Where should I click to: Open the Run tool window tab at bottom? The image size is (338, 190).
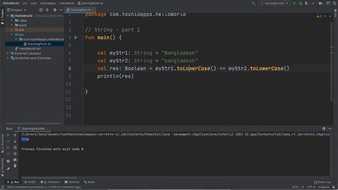[13, 182]
